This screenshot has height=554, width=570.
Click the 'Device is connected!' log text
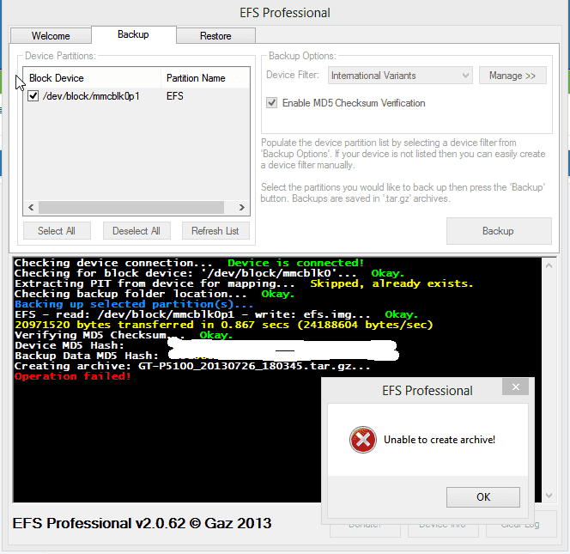(x=295, y=263)
